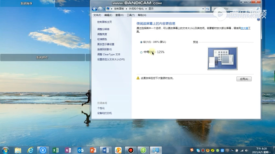Viewport: 275px width, 154px height.
Task: Open the taskbar clock showing 8:20
Action: 261,150
